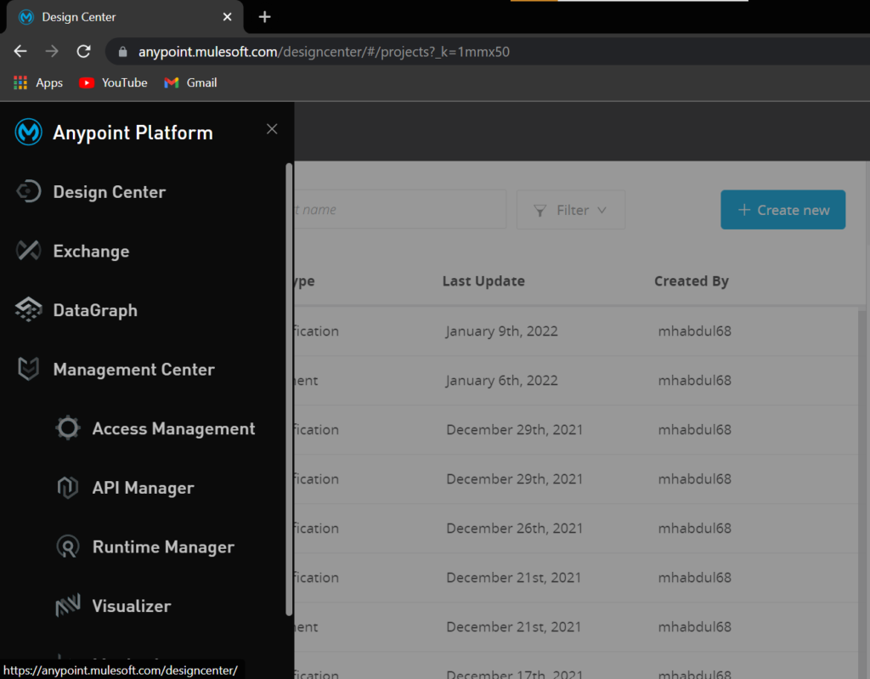870x679 pixels.
Task: Click the Gmail bookmark icon
Action: (x=172, y=82)
